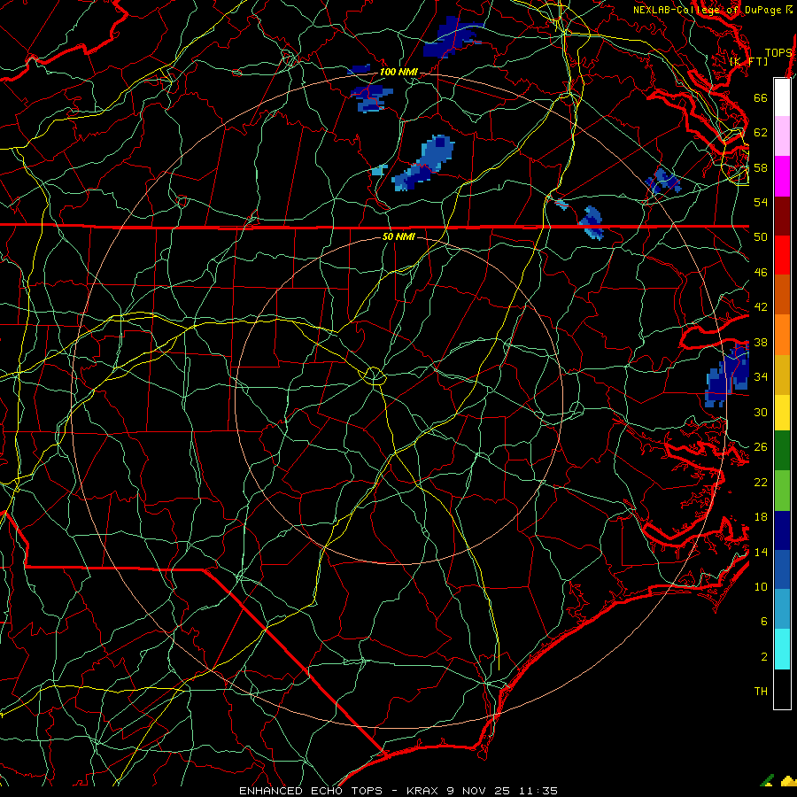The width and height of the screenshot is (797, 797).
Task: Click the 'TOPS' legend title
Action: pos(778,53)
